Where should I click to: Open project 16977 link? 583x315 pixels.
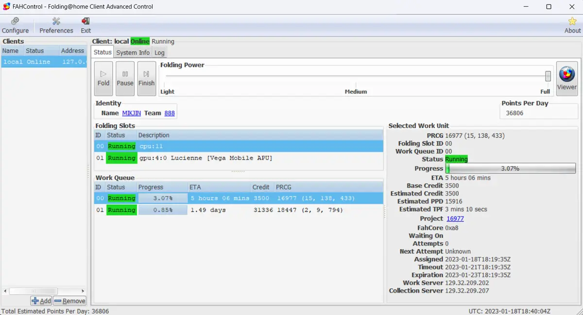point(455,218)
